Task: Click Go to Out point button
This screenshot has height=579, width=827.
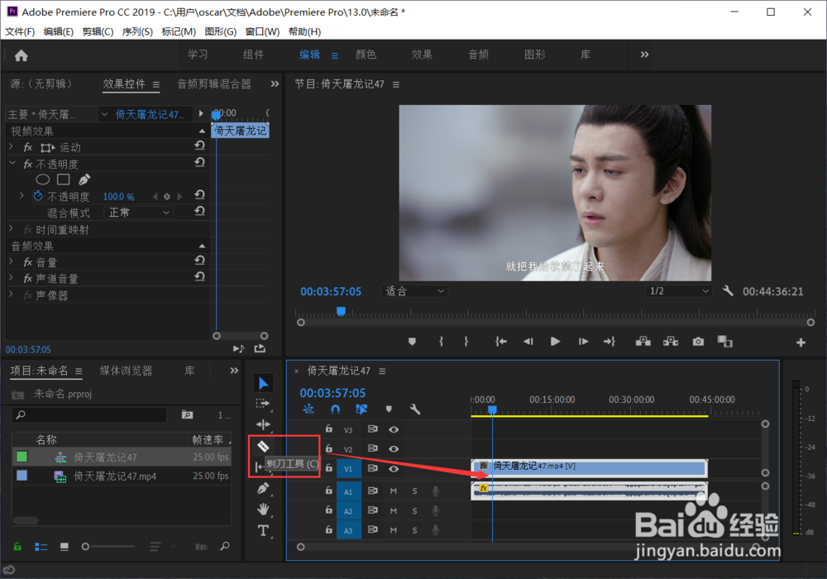Action: pos(609,342)
